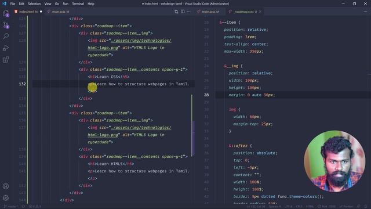Image resolution: width=371 pixels, height=209 pixels.
Task: Click the "padding: 3rem;" line
Action: 240,37
